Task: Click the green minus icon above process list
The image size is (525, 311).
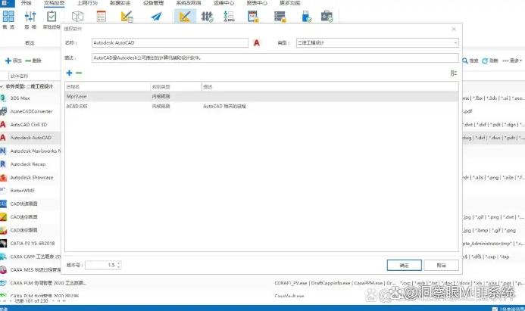Action: [79, 73]
